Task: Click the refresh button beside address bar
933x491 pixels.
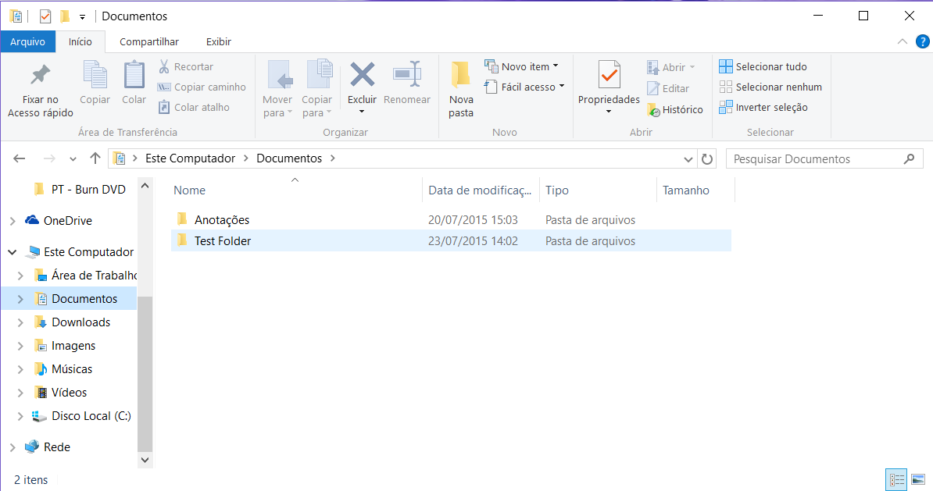Action: click(707, 159)
